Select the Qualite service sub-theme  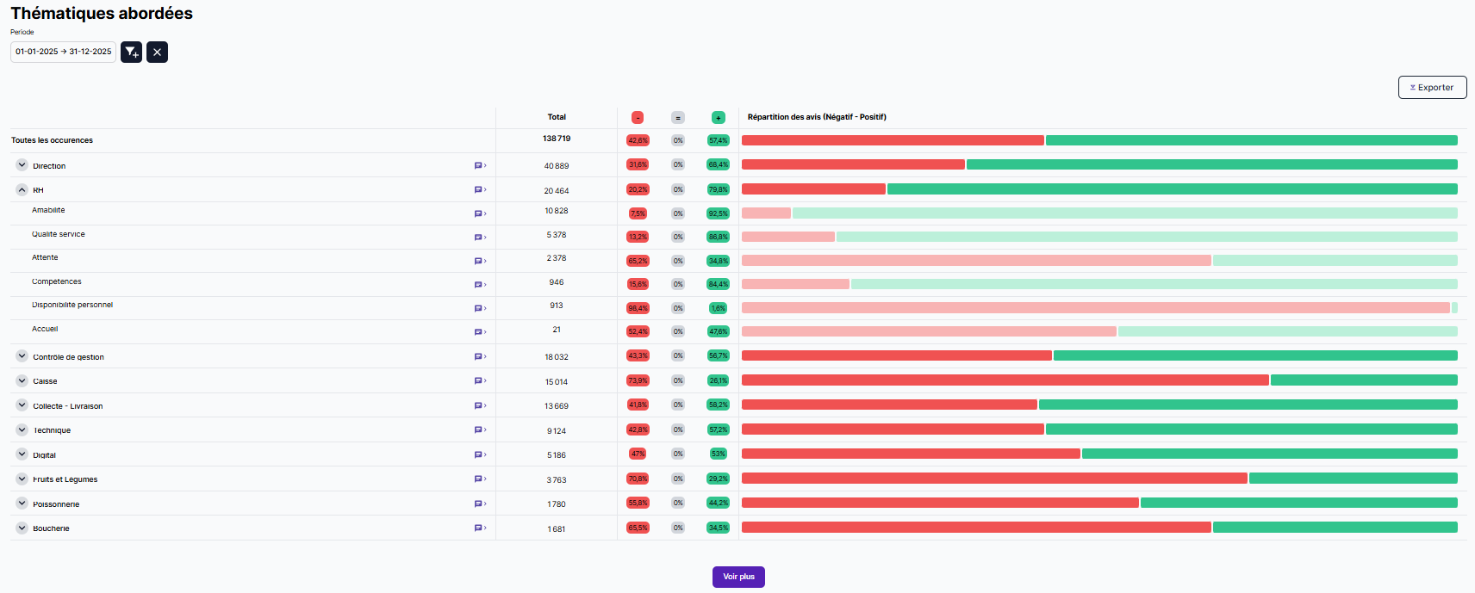(x=59, y=234)
